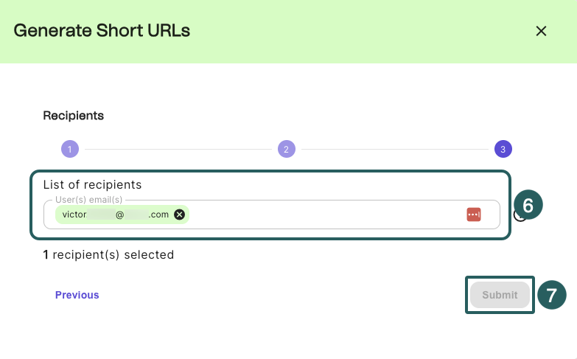Select the step 3 circle
Viewport: 577px width, 359px height.
[503, 149]
